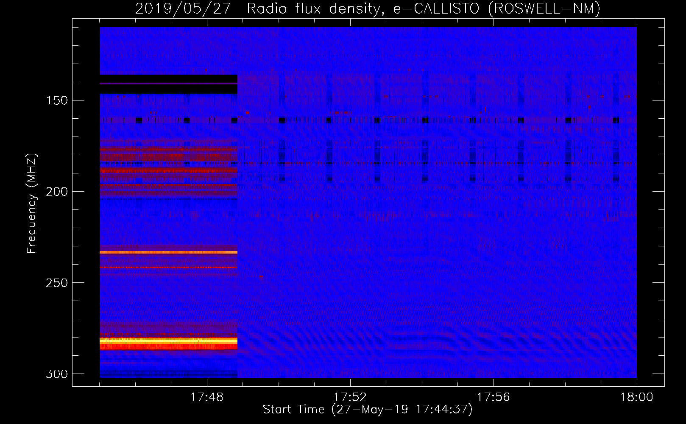Click the plot title 'Radio flux density, e-CALLISTO (ROSWELL-NM)'
Screen dimensions: 686x424
pyautogui.click(x=424, y=8)
